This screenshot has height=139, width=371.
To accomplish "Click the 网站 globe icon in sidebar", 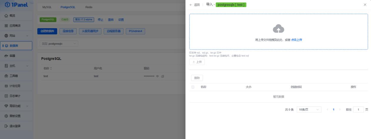I will click(6, 36).
